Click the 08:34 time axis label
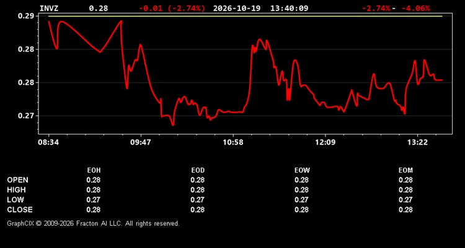This screenshot has width=465, height=248. click(x=48, y=143)
